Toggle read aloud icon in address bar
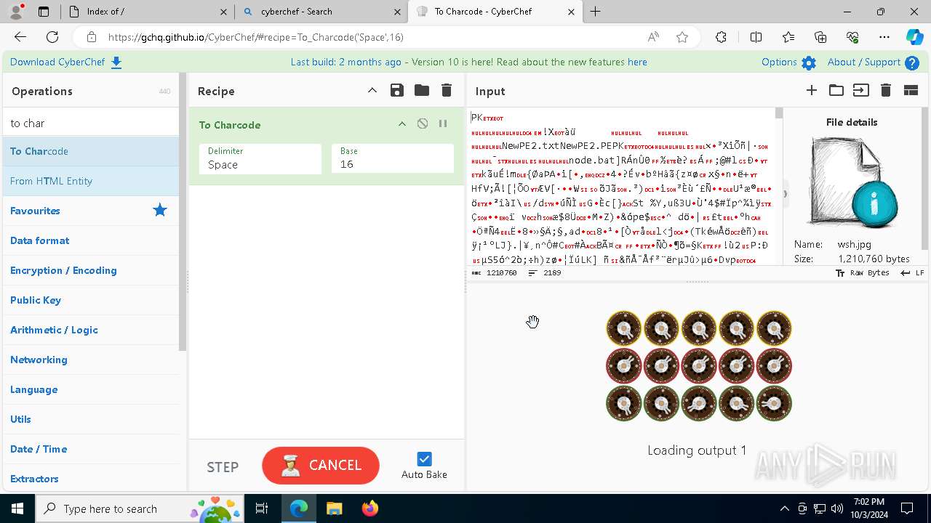This screenshot has height=523, width=931. (653, 37)
